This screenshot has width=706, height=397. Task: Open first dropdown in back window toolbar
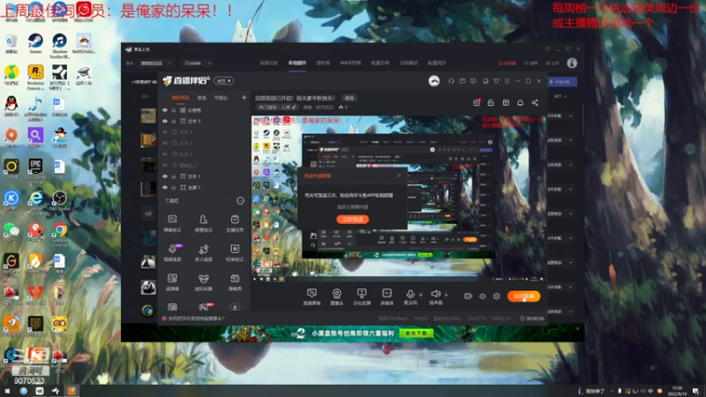(156, 63)
